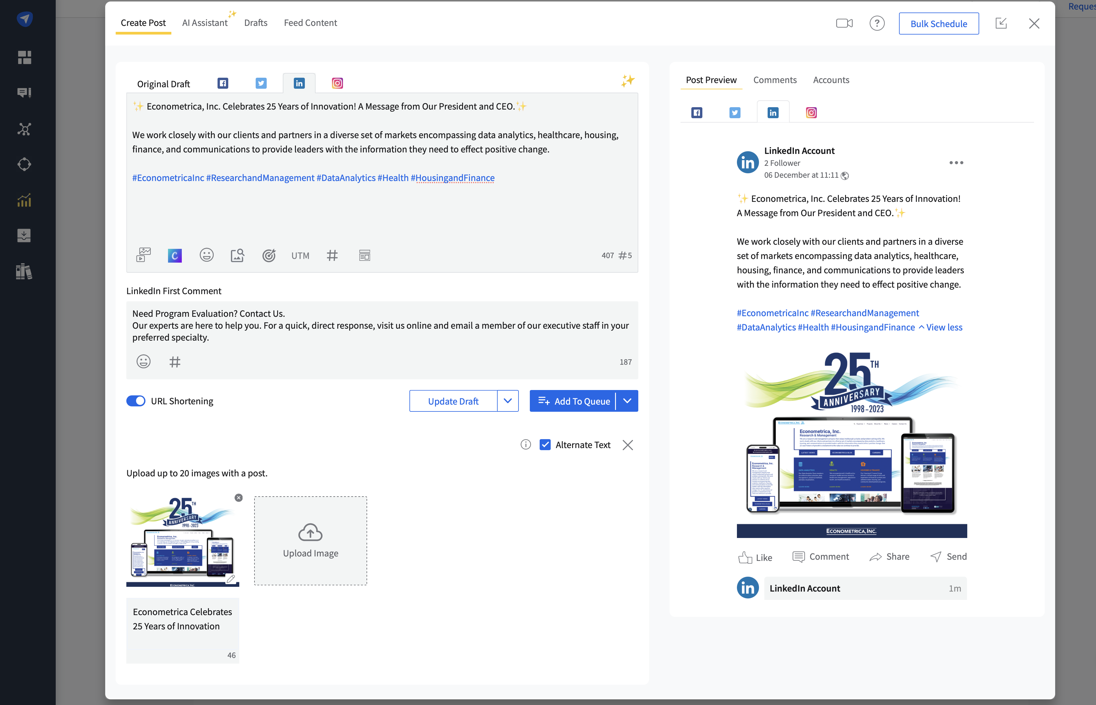Open the download tray icon in sidebar
Viewport: 1096px width, 705px height.
pyautogui.click(x=24, y=235)
